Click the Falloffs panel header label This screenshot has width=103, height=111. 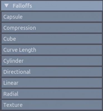[22, 6]
